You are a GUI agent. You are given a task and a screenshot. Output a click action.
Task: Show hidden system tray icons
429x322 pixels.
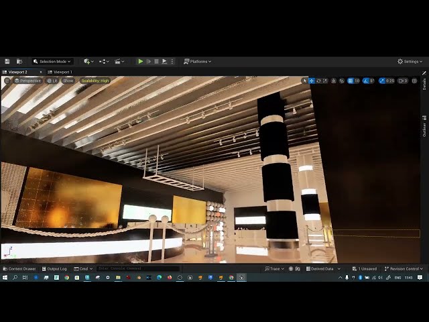(340, 277)
